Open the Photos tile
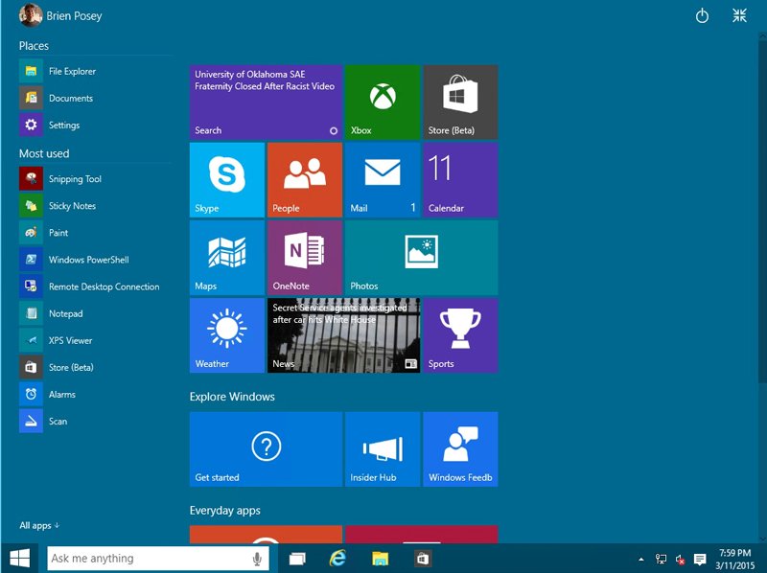Screen dimensions: 767x573 (x=422, y=258)
